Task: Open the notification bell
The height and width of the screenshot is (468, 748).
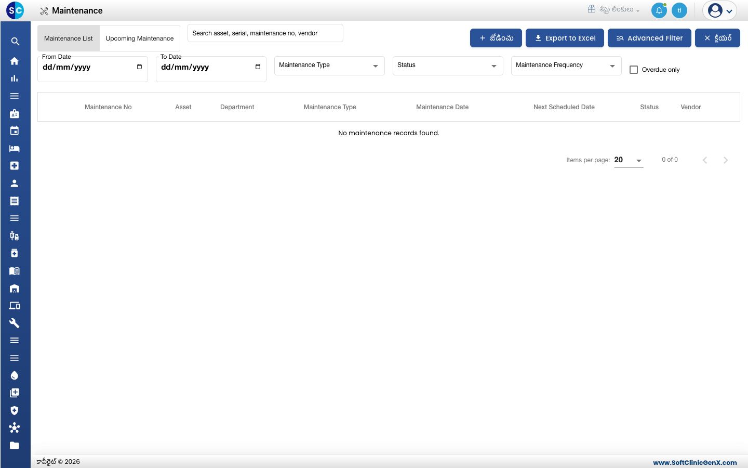Action: point(659,10)
